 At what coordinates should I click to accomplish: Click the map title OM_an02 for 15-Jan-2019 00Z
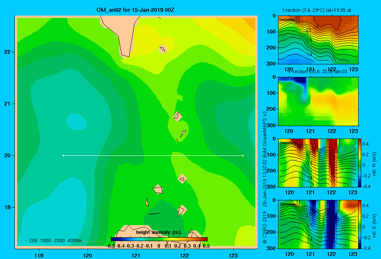click(135, 10)
